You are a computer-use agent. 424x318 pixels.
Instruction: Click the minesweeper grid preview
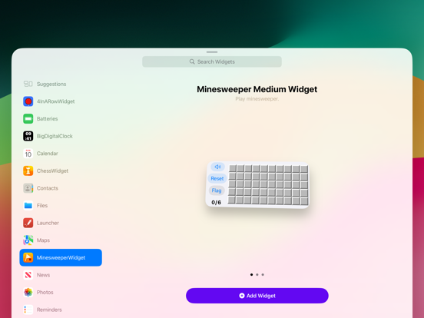(x=268, y=184)
